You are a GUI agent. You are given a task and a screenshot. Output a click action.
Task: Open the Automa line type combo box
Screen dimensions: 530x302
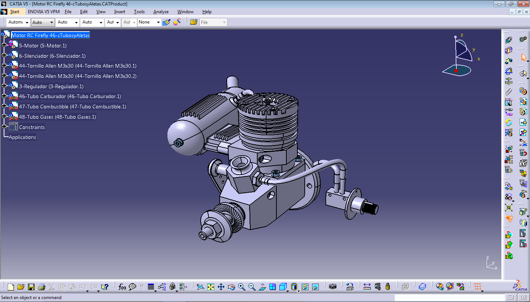pos(18,22)
